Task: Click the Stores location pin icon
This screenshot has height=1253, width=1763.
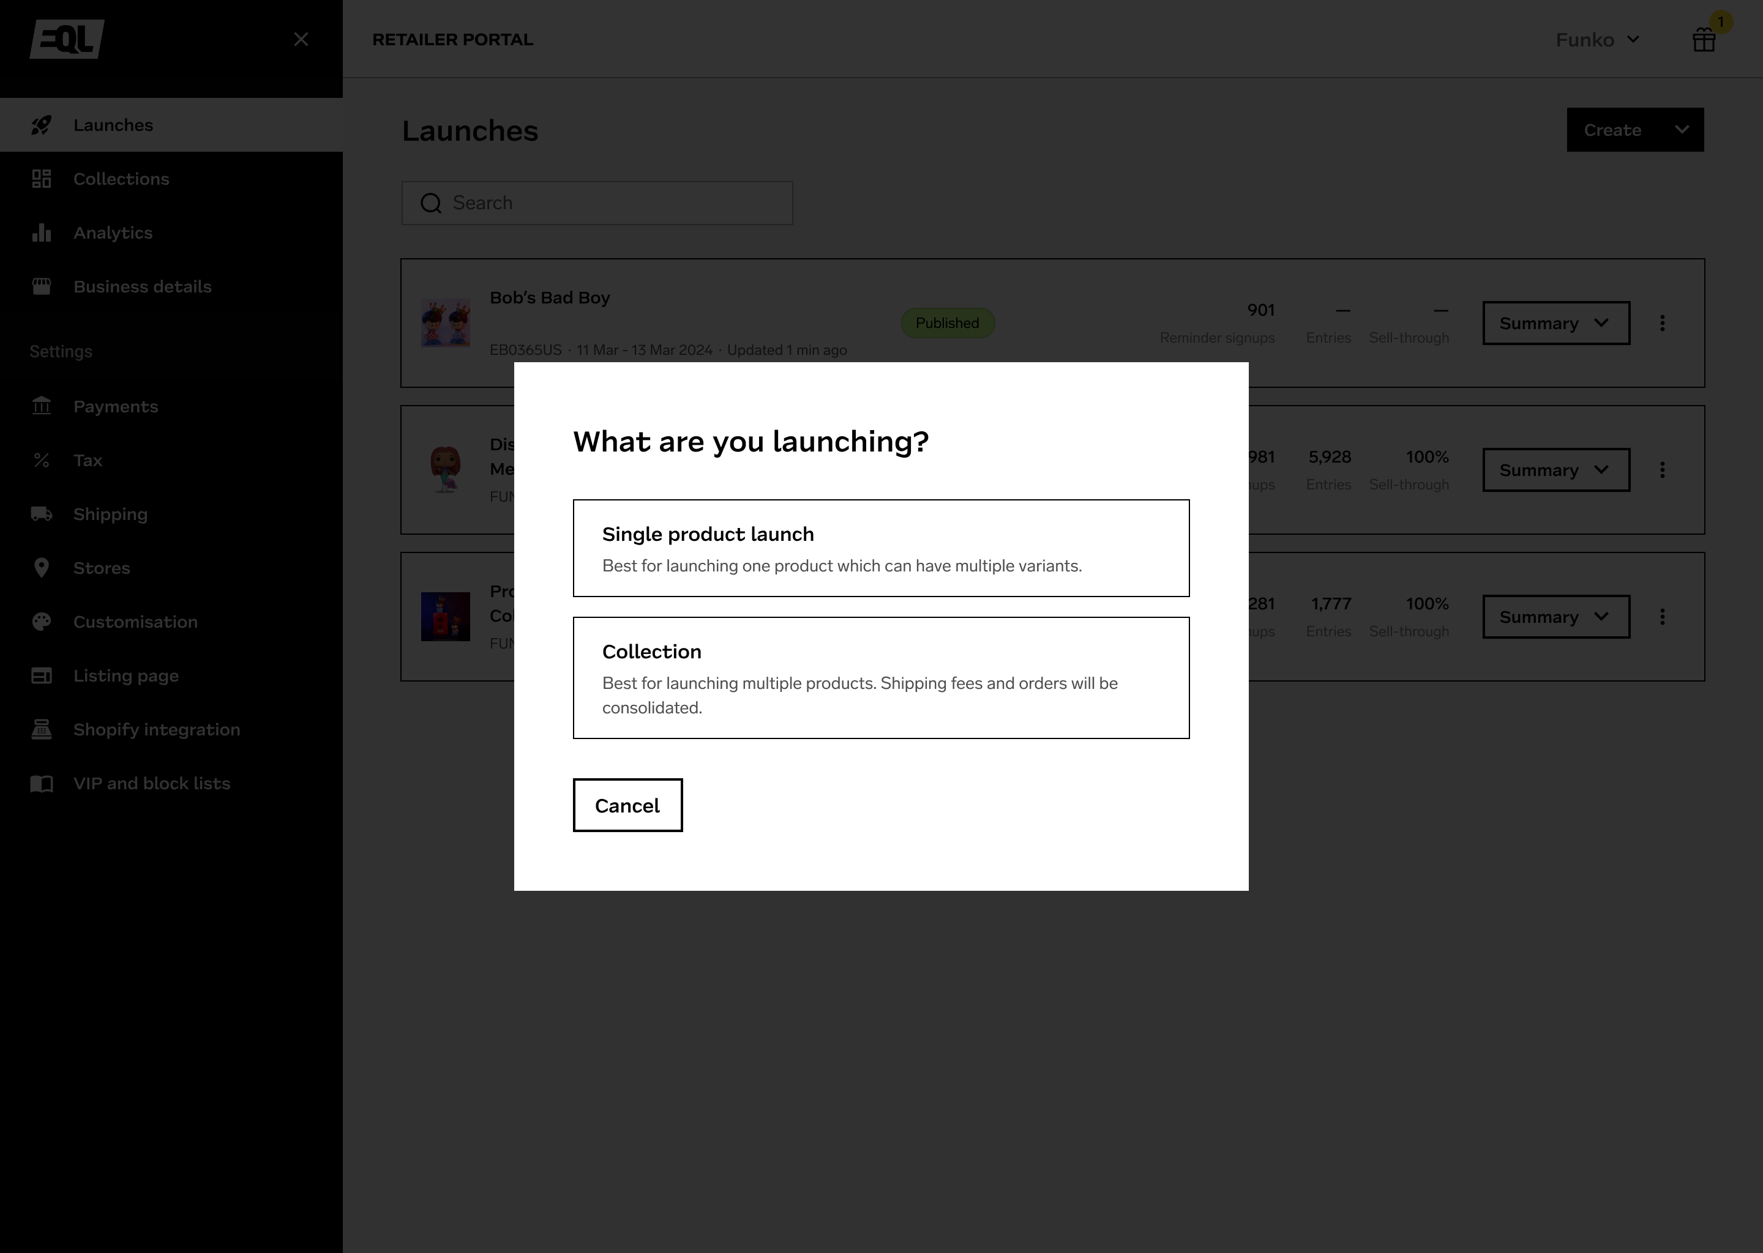Action: tap(42, 568)
